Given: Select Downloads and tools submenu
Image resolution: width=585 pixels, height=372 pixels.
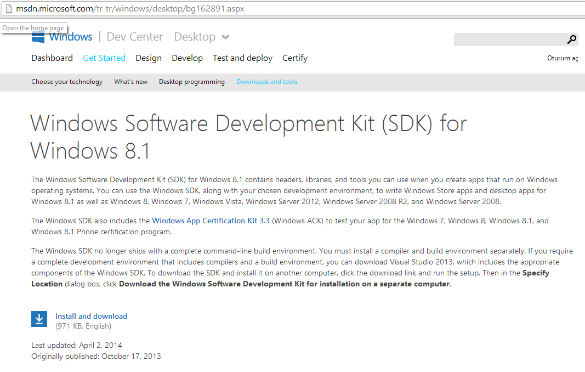Looking at the screenshot, I should [267, 82].
